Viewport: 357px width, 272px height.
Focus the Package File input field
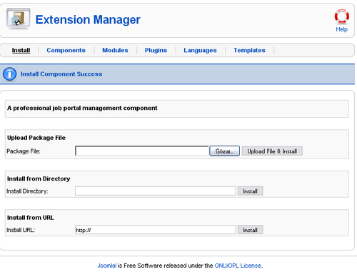coord(142,151)
